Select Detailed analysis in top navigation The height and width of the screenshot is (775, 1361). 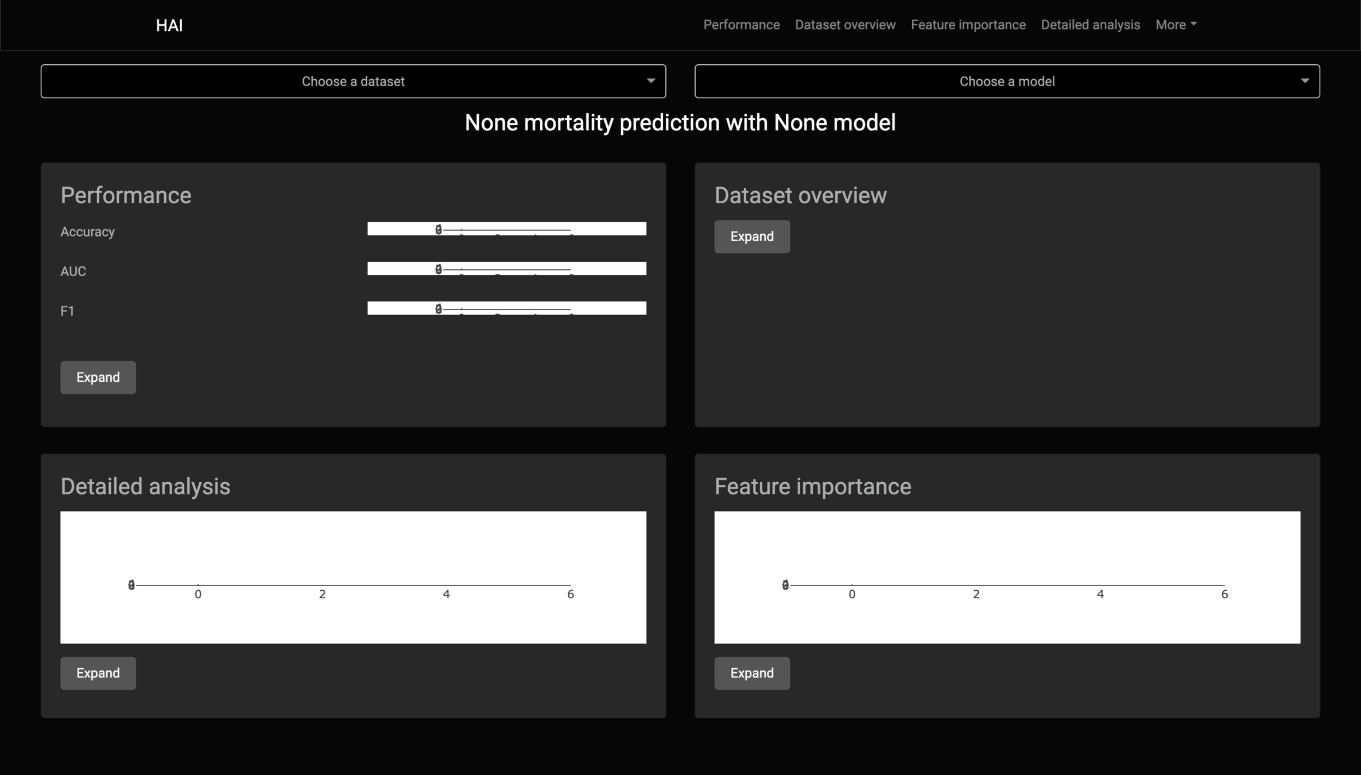[x=1090, y=25]
